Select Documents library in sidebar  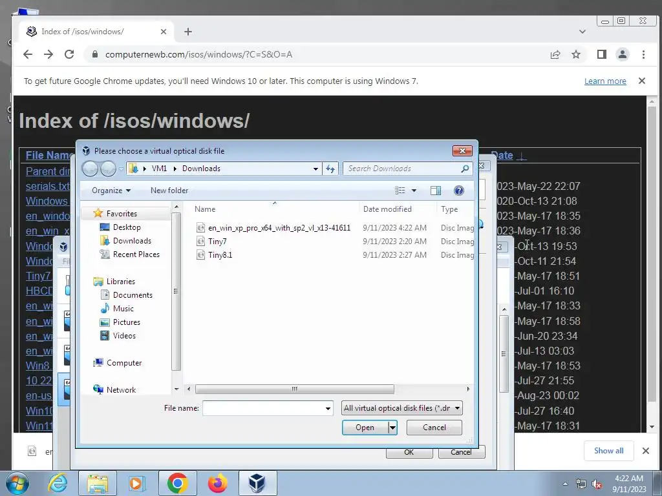tap(126, 295)
